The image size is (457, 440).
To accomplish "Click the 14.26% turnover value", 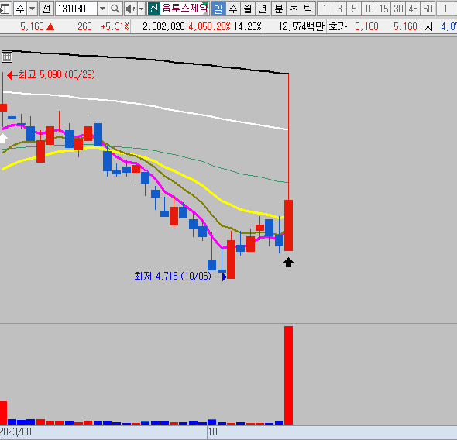I will (x=247, y=27).
